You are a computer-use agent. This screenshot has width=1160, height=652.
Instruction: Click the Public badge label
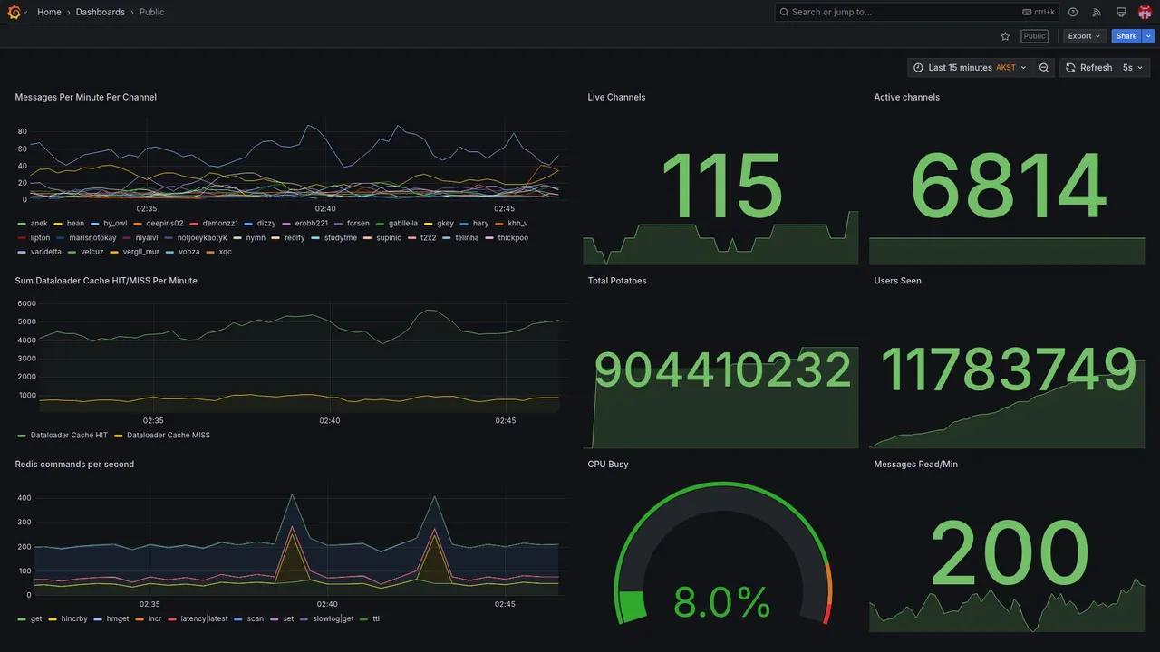1034,36
